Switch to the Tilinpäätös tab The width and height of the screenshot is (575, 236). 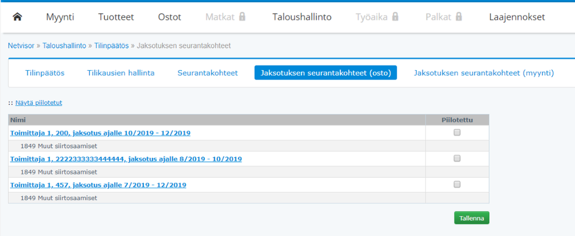44,73
